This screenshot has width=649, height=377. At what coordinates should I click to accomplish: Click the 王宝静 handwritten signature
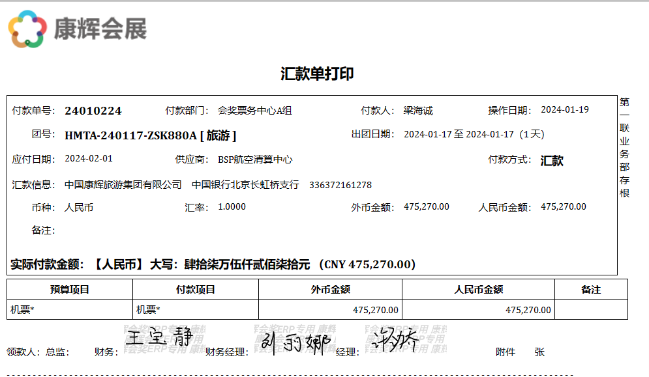click(158, 337)
